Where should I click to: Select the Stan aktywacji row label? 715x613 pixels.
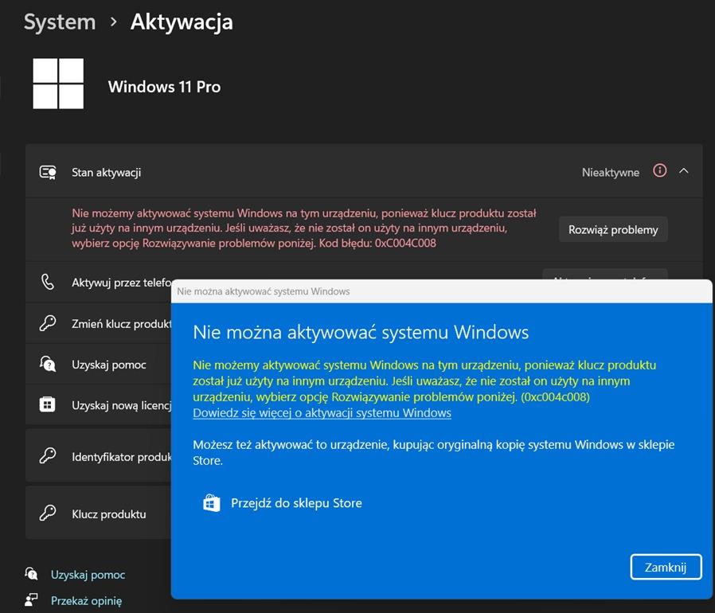(106, 173)
